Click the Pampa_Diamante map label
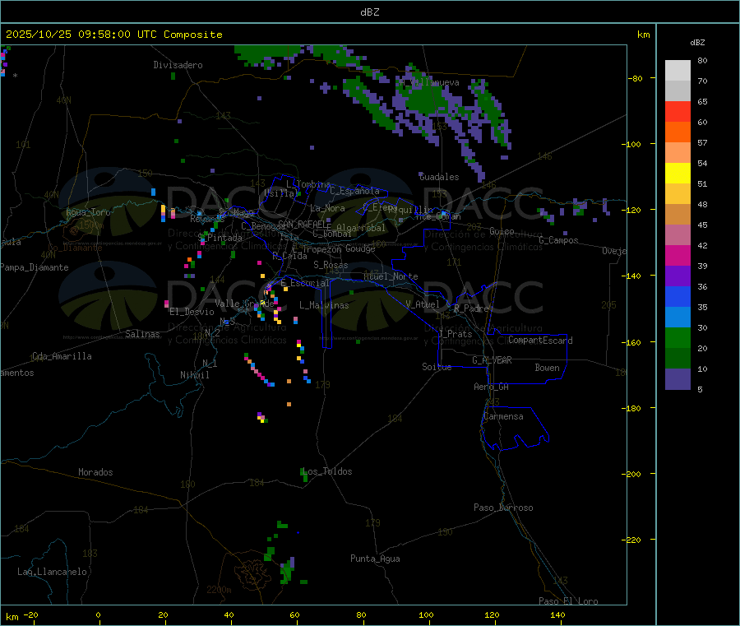Screen dimensions: 740x626 click(35, 267)
